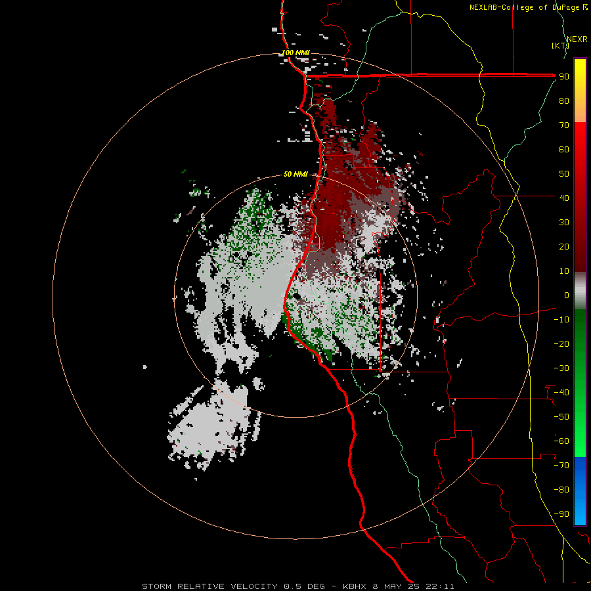Click the -40 value on the velocity scale

pos(561,393)
